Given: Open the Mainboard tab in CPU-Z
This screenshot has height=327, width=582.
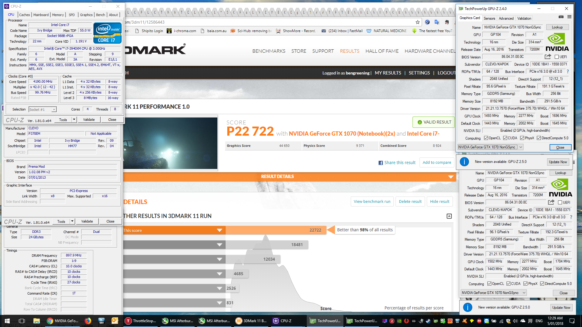Looking at the screenshot, I should tap(41, 15).
